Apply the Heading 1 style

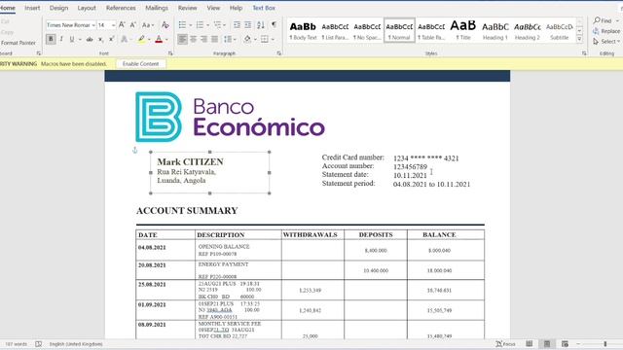(495, 30)
